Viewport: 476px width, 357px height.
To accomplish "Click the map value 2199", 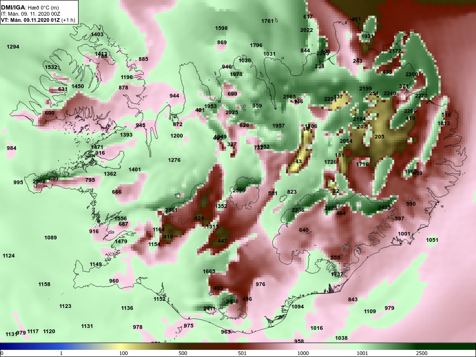I will (366, 89).
